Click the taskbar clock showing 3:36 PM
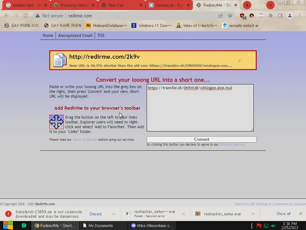The width and height of the screenshot is (306, 230). pos(290,226)
